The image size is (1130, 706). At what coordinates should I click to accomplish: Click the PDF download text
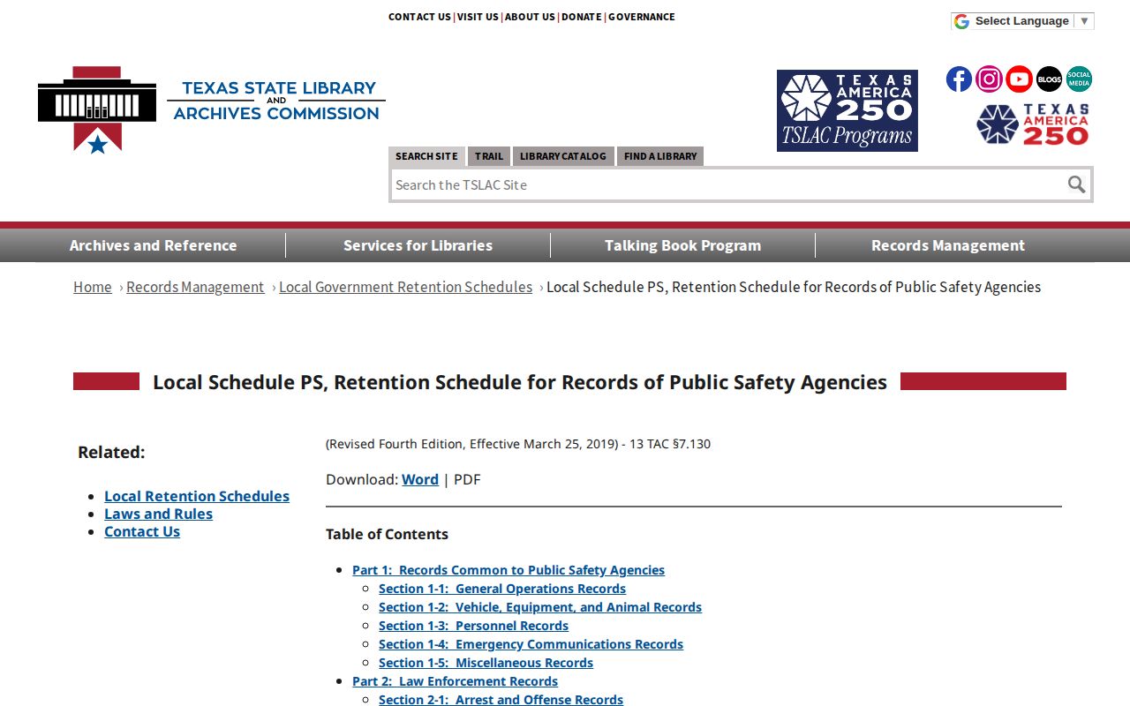pyautogui.click(x=467, y=479)
